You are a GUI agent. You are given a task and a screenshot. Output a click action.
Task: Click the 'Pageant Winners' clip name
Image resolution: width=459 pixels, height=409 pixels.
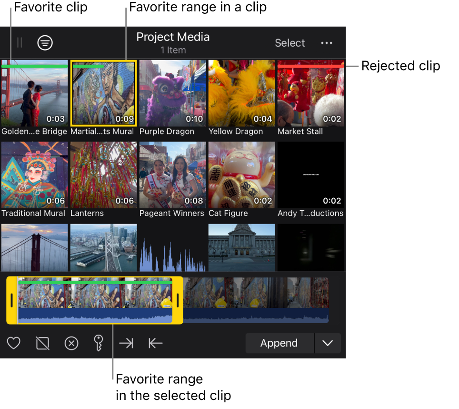coord(172,213)
